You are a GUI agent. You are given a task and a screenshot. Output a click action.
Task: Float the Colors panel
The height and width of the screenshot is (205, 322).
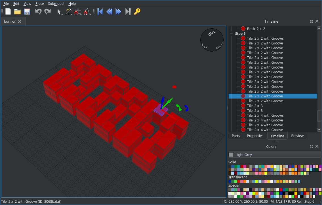(312, 146)
